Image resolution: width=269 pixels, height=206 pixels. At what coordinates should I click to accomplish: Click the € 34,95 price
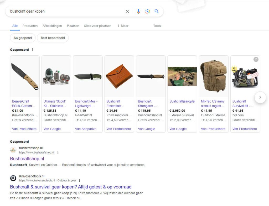click(x=112, y=111)
